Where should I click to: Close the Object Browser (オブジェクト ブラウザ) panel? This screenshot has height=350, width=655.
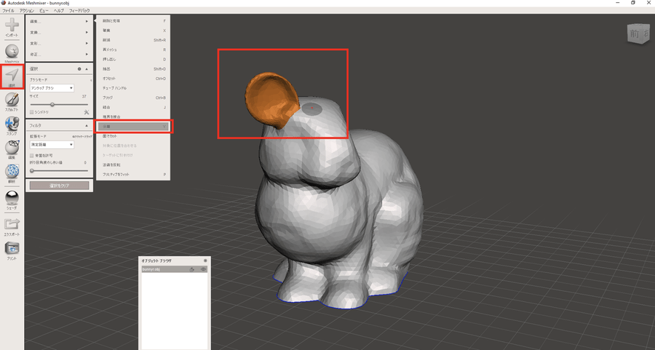coord(205,260)
